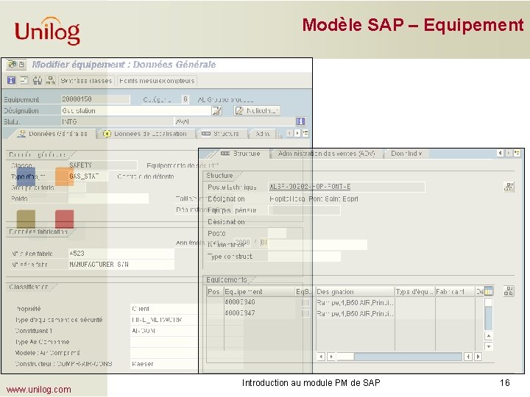This screenshot has height=397, width=530.
Task: Click tab list icon in front Structure panel
Action: pyautogui.click(x=517, y=153)
